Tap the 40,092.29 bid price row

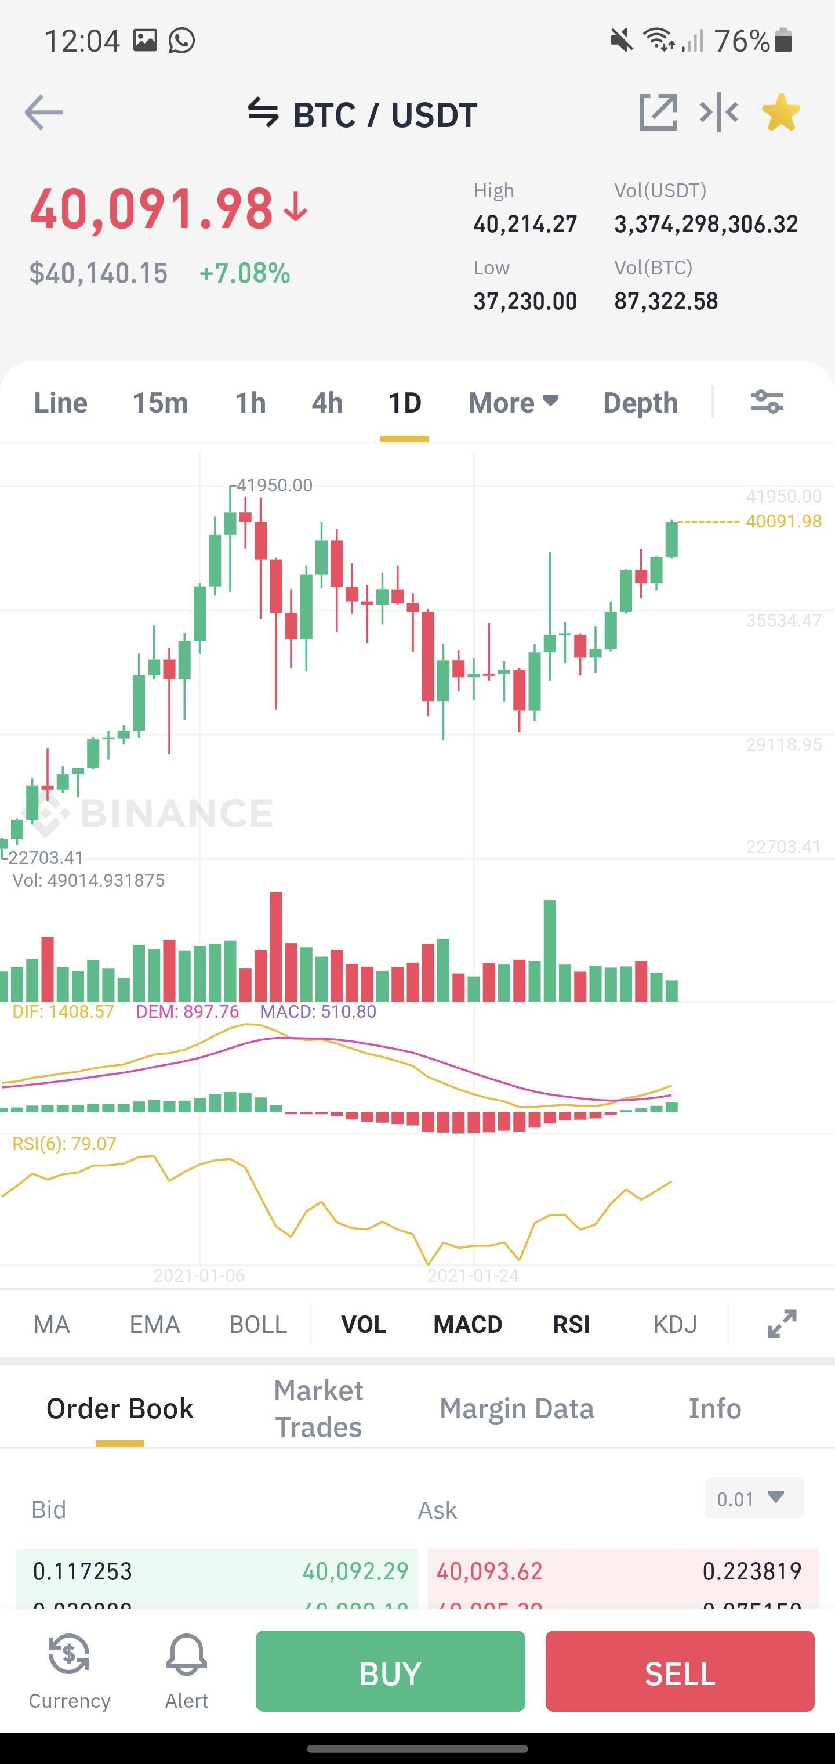[x=217, y=1570]
